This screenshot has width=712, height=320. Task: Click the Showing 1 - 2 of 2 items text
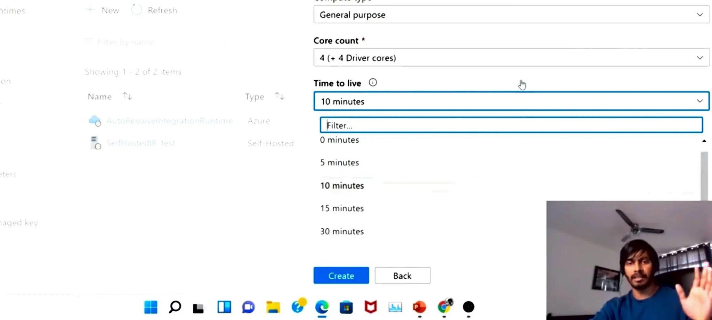point(133,72)
